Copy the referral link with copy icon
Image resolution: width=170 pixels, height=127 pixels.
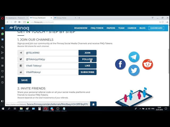point(93,104)
